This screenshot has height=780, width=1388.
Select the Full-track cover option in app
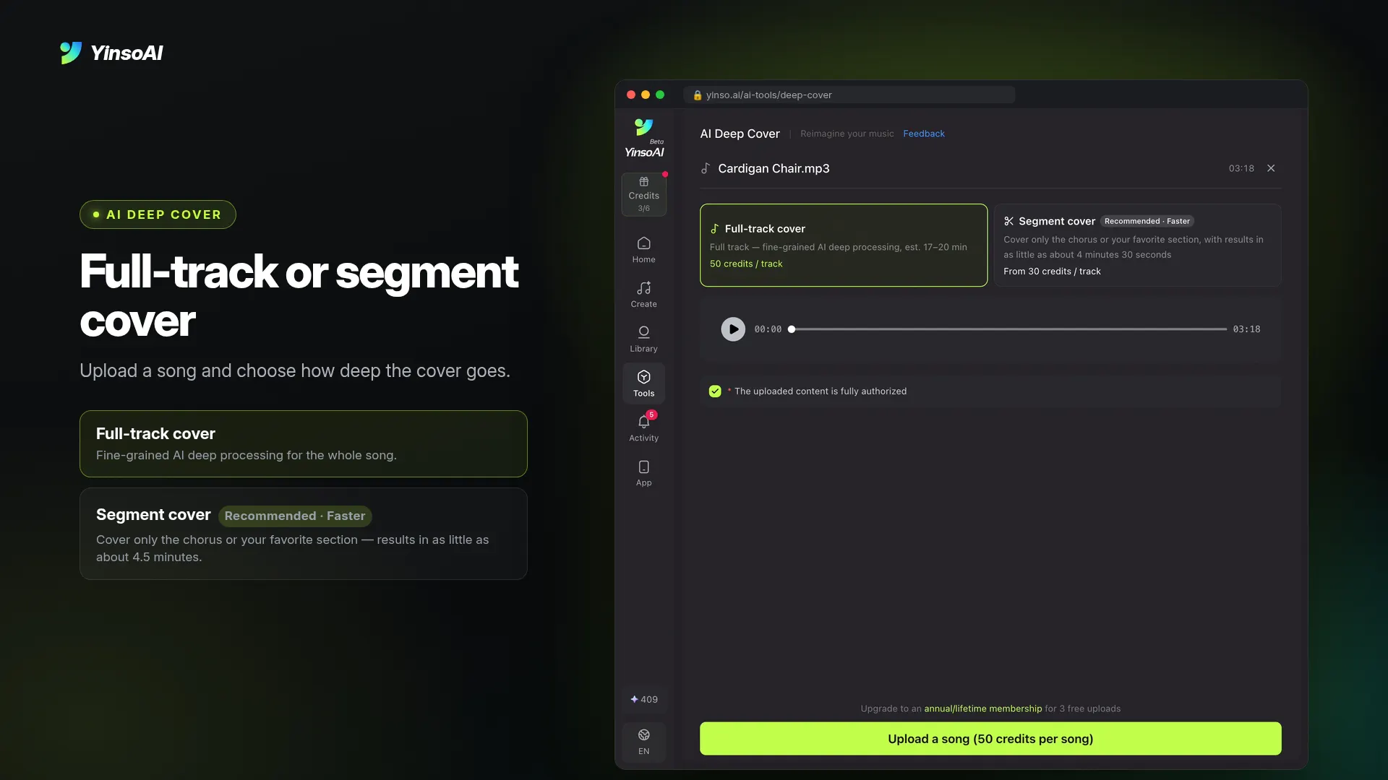(844, 246)
